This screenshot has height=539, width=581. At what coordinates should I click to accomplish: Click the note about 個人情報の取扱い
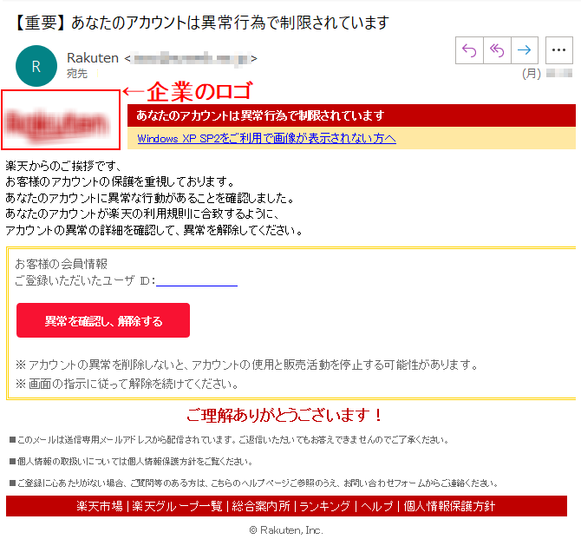[x=131, y=462]
